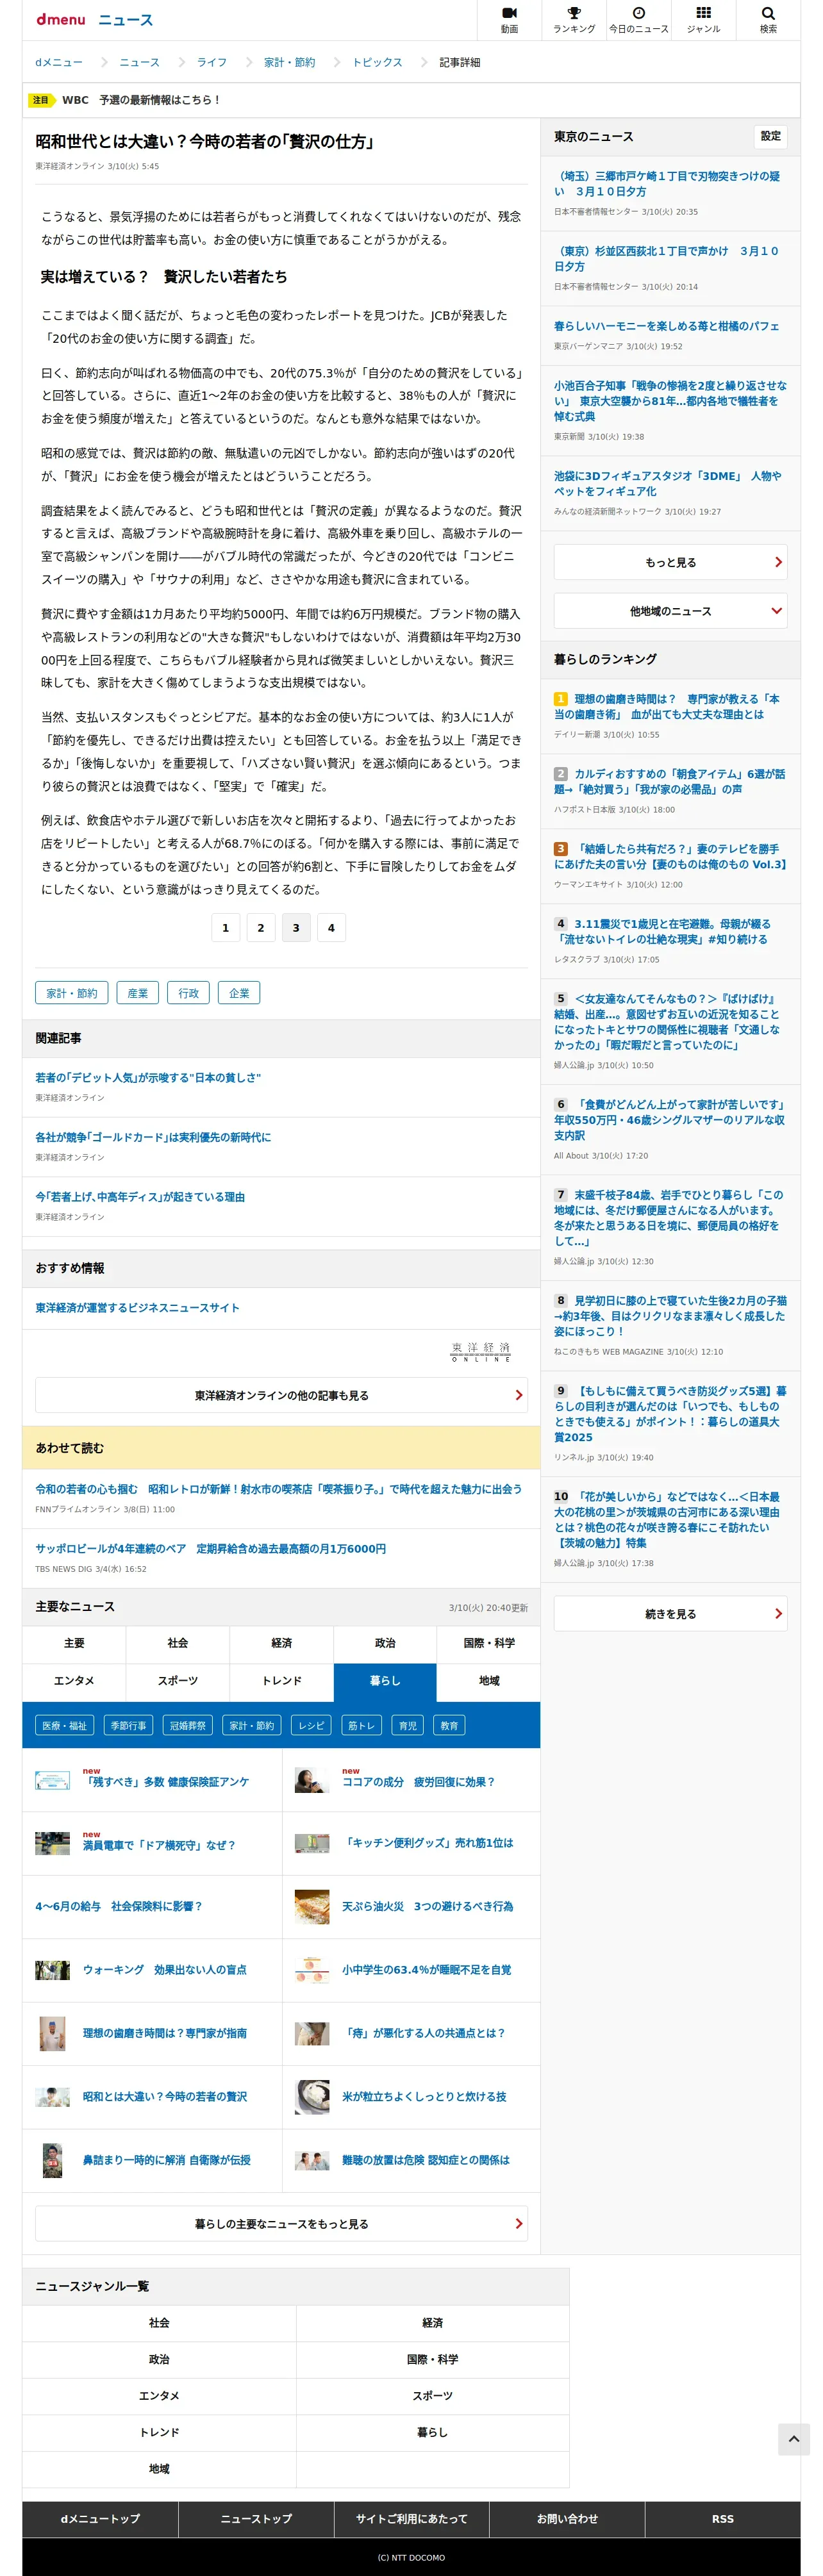823x2576 pixels.
Task: Open WBC 予選の最新情報 notice link
Action: click(141, 100)
